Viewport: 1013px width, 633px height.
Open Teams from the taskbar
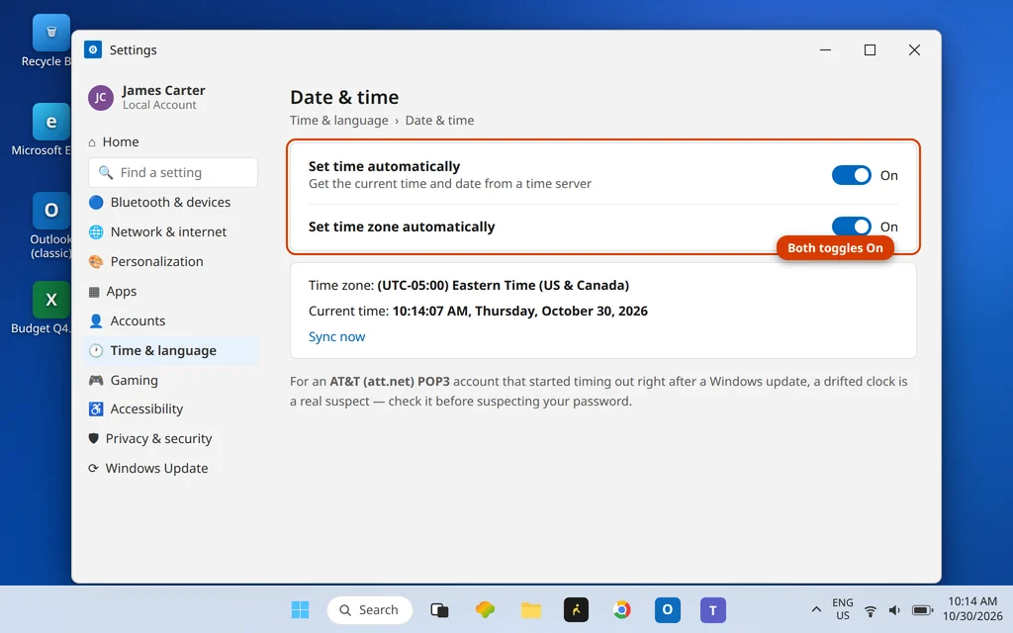coord(712,609)
